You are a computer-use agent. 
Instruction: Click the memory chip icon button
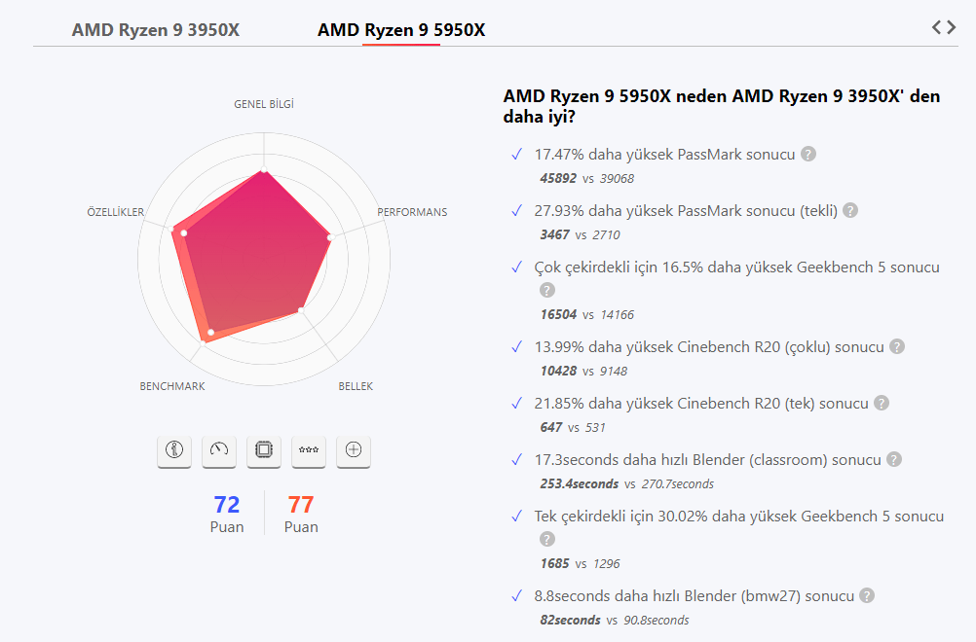tap(264, 450)
